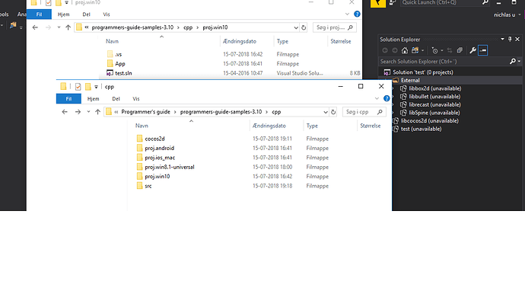Open the Vis tab in proj.win10 window
This screenshot has width=525, height=291.
click(107, 14)
